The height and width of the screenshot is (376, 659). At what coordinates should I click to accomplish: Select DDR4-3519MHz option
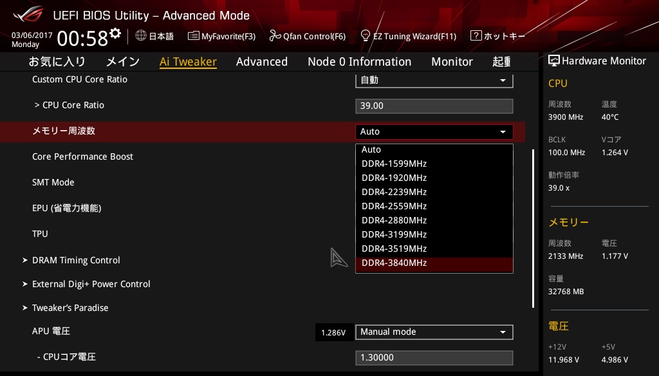click(x=434, y=249)
